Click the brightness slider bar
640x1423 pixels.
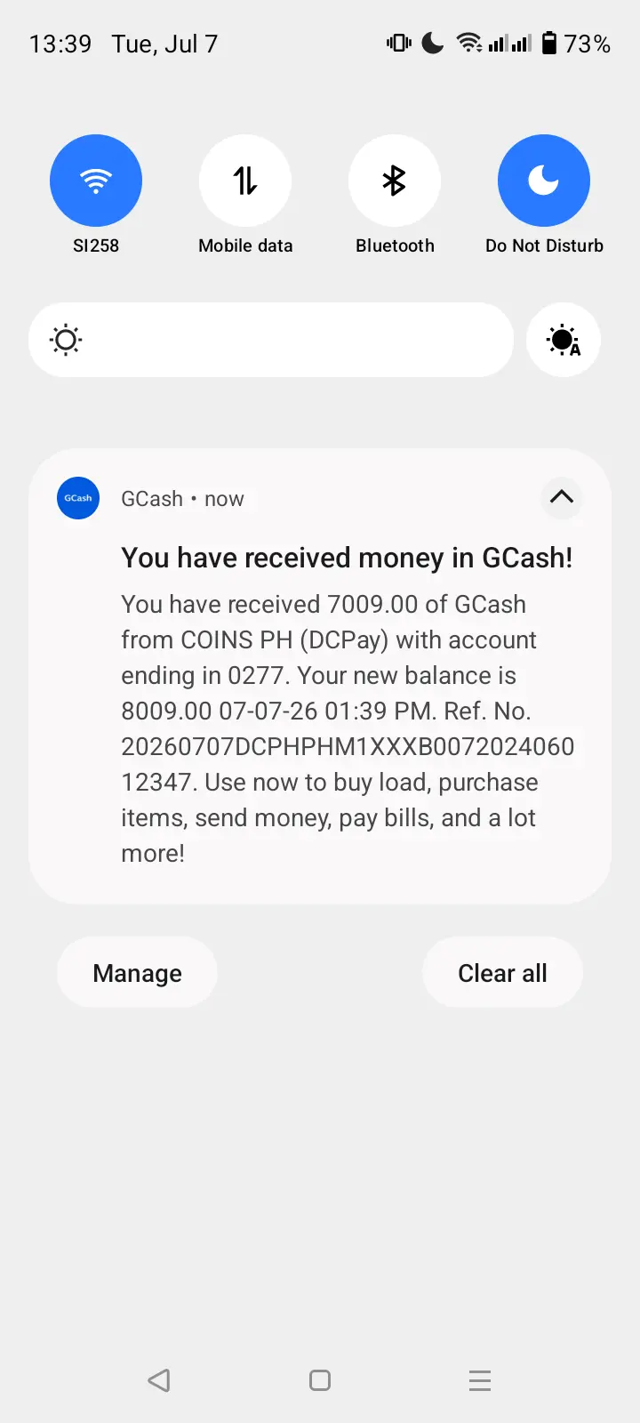[x=271, y=340]
